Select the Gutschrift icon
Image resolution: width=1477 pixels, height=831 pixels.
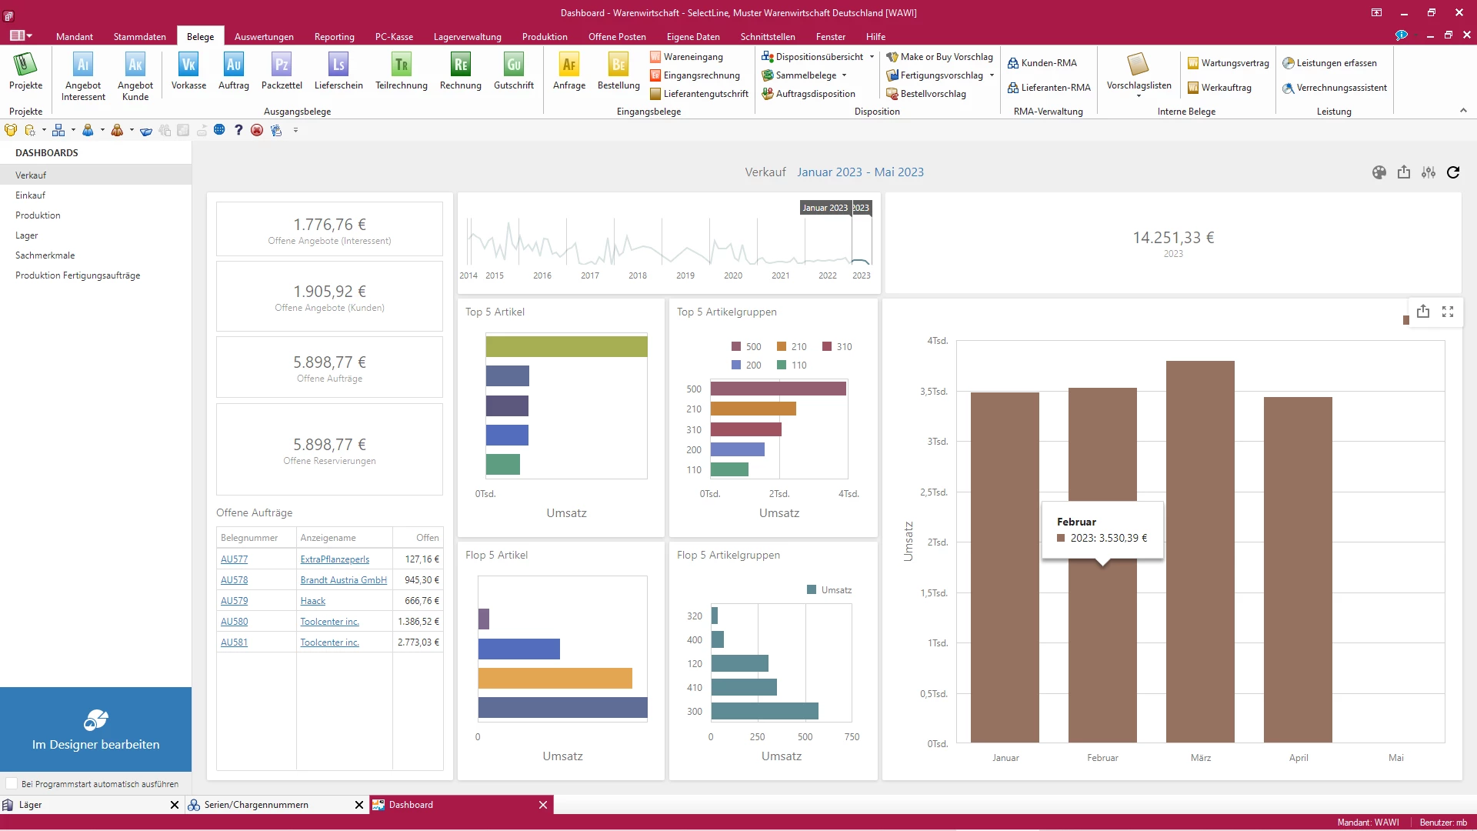click(514, 71)
